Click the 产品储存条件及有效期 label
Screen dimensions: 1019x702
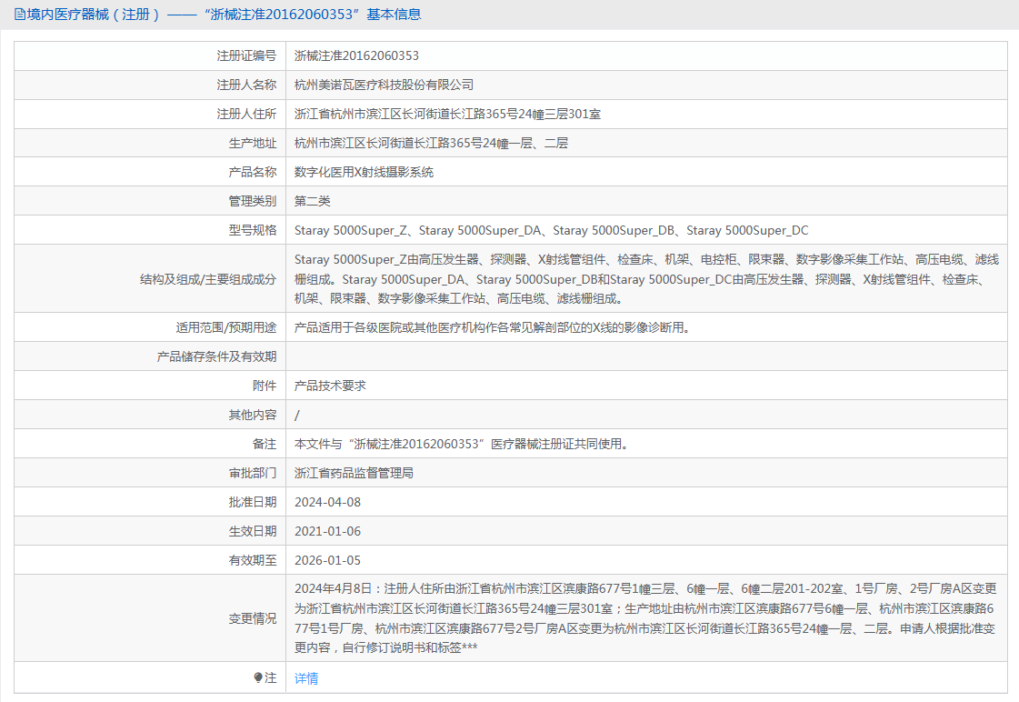pos(216,356)
